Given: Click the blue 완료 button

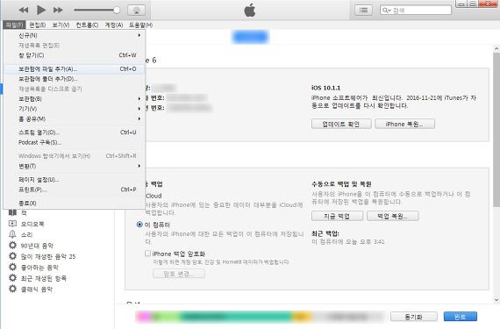Looking at the screenshot, I should tap(461, 317).
